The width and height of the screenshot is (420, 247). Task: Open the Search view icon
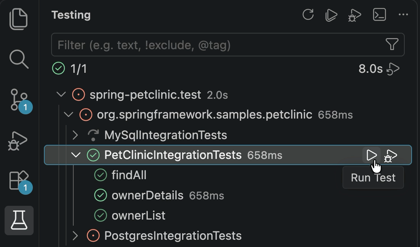pyautogui.click(x=19, y=59)
